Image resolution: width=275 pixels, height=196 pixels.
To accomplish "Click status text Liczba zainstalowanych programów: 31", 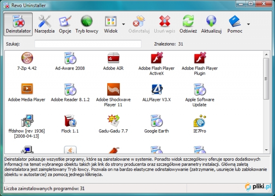I will point(44,188).
